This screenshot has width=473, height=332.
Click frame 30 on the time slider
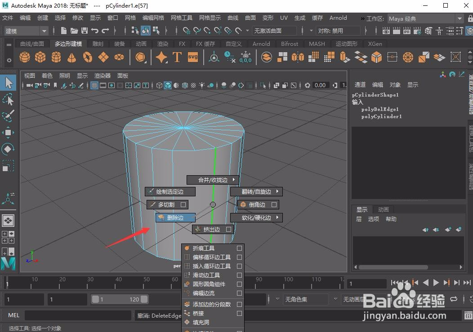pyautogui.click(x=90, y=283)
